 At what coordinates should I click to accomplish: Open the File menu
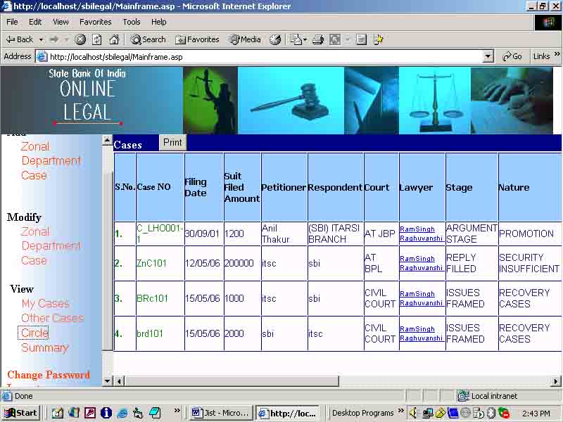pos(12,22)
